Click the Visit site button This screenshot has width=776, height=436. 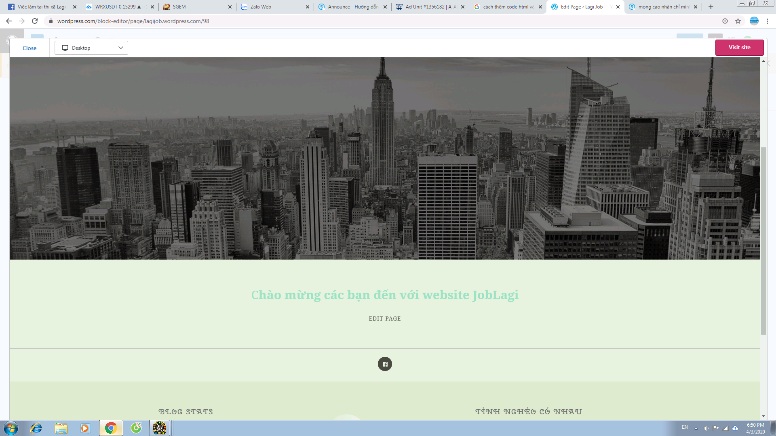[739, 47]
